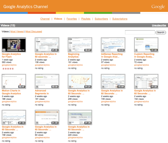Click googleanalytics uploader under Advanced Segments

tap(42, 102)
